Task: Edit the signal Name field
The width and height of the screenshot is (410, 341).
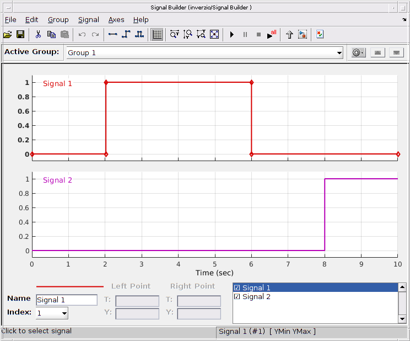Action: tap(67, 300)
